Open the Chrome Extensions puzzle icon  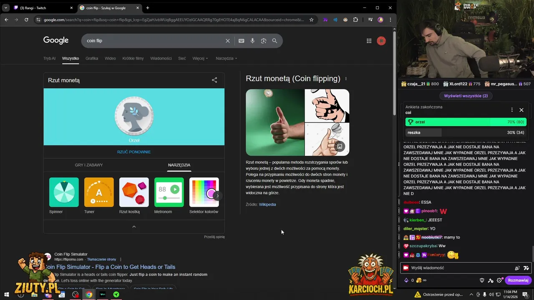pos(355,20)
